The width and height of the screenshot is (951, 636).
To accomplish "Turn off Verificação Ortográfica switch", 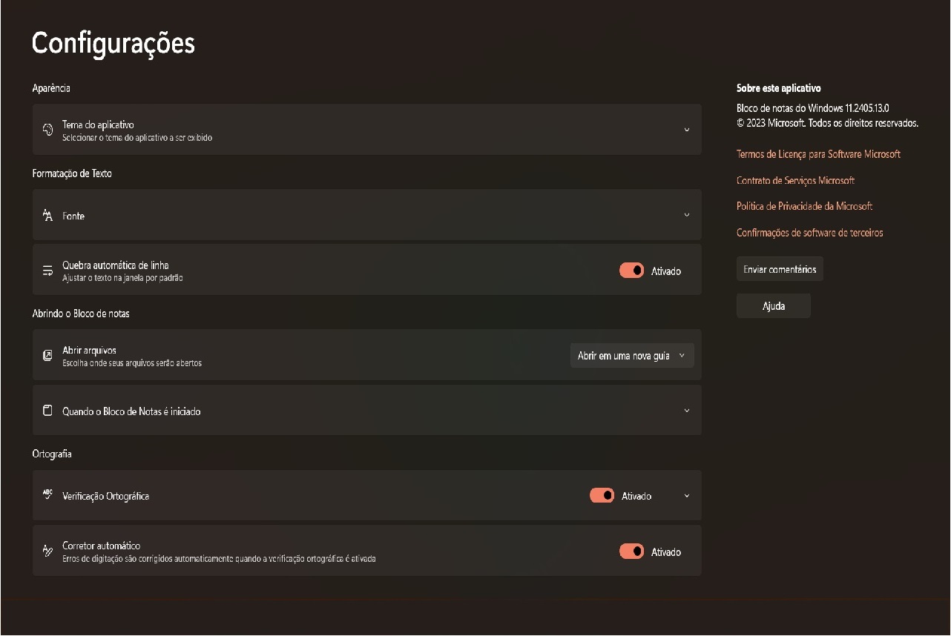I will pyautogui.click(x=602, y=495).
